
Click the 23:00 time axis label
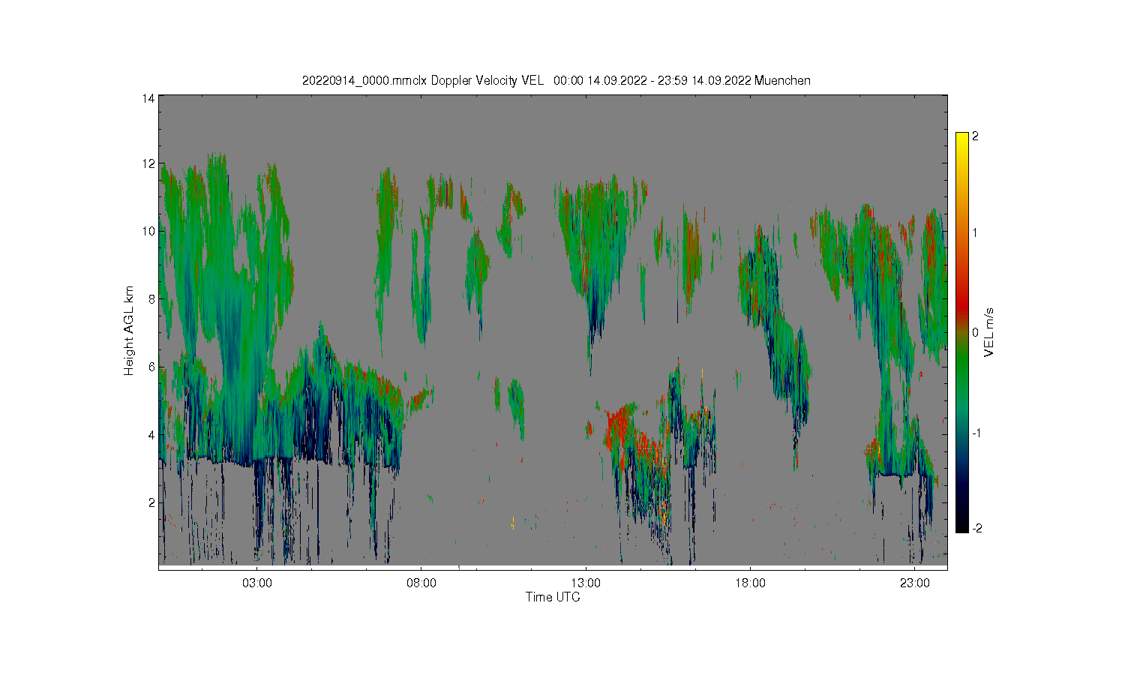[x=914, y=583]
